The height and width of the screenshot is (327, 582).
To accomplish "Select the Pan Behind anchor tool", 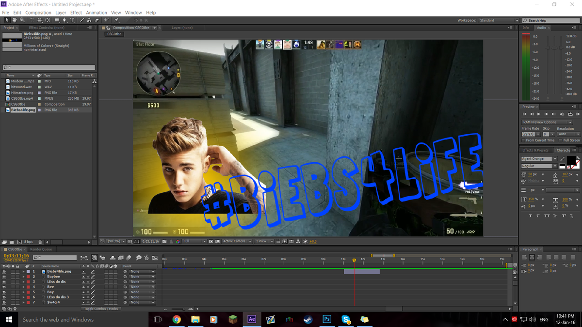I will [48, 20].
